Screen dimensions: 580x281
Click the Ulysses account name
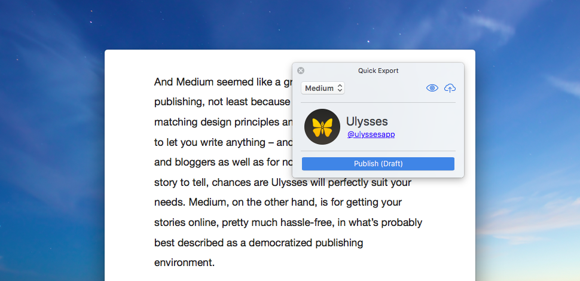coord(367,121)
